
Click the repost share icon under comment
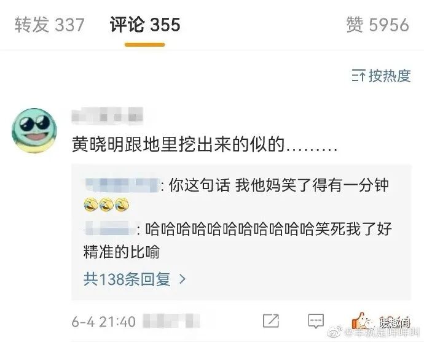click(271, 321)
